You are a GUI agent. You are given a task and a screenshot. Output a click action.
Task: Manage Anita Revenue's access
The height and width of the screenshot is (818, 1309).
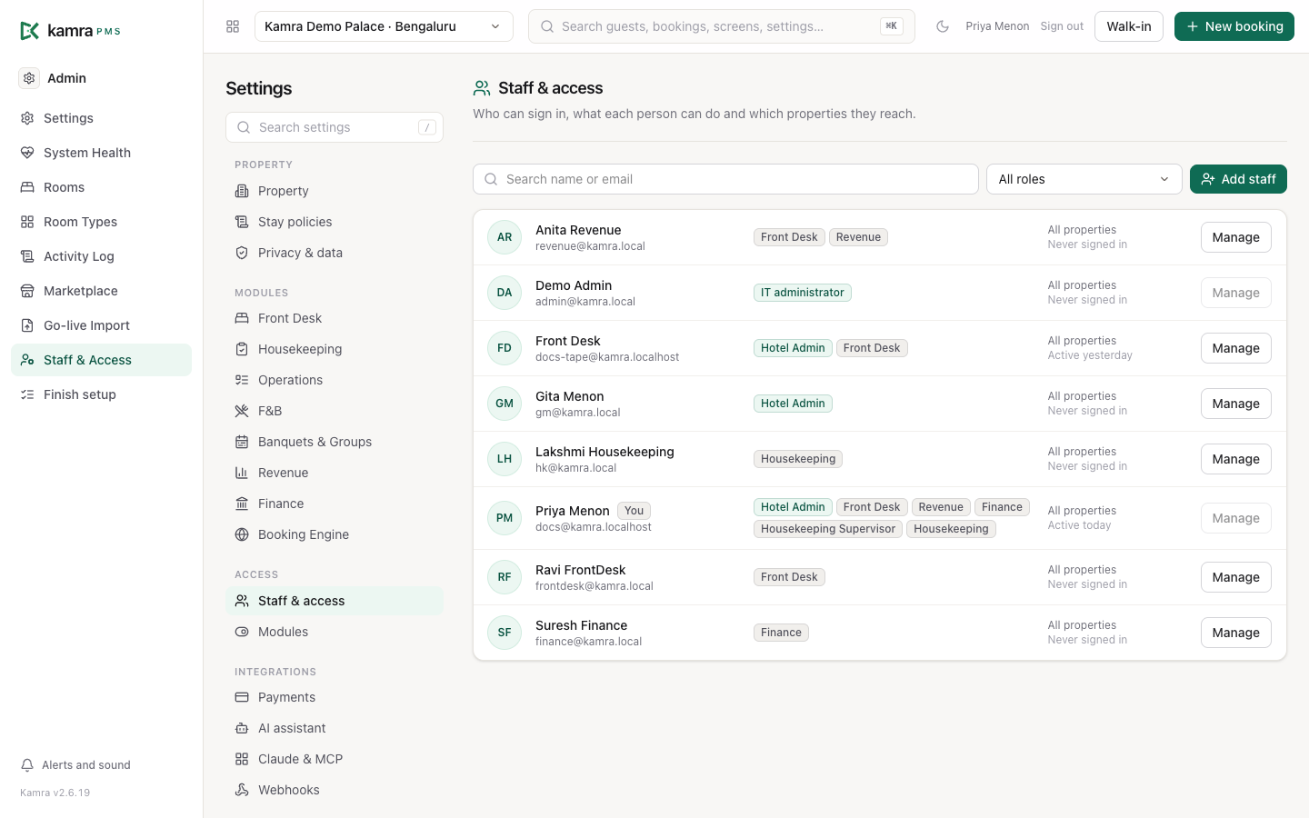point(1236,237)
